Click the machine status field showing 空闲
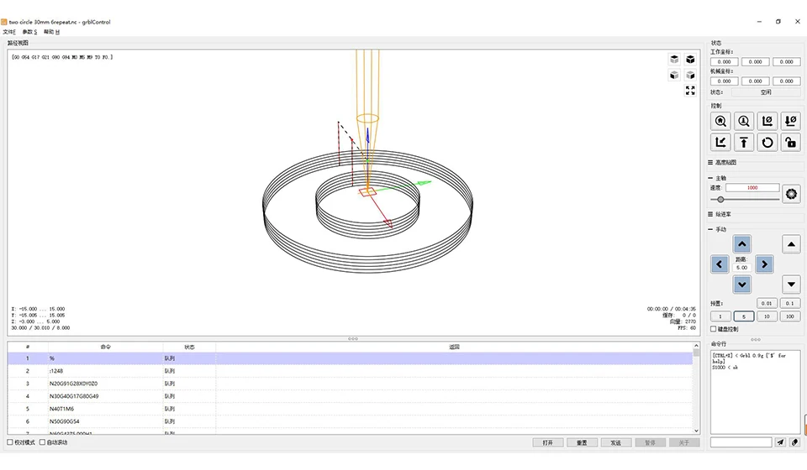Image resolution: width=807 pixels, height=470 pixels. (766, 92)
